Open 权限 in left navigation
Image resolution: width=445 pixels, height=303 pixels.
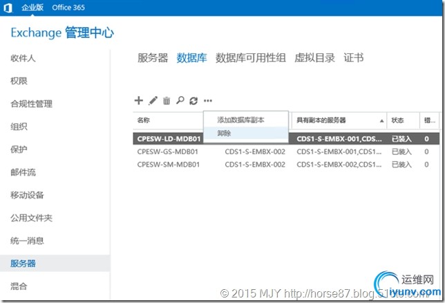(x=19, y=81)
